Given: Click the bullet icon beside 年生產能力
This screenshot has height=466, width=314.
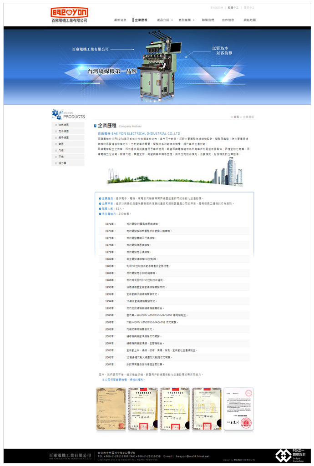Looking at the screenshot, I should (x=100, y=214).
